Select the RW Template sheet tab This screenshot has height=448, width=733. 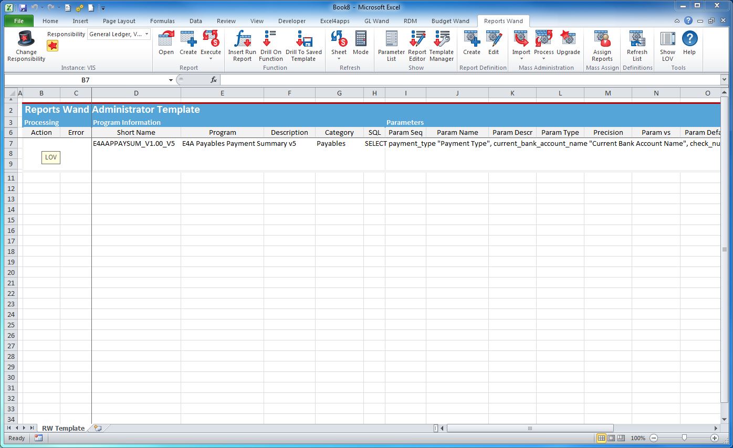coord(63,428)
